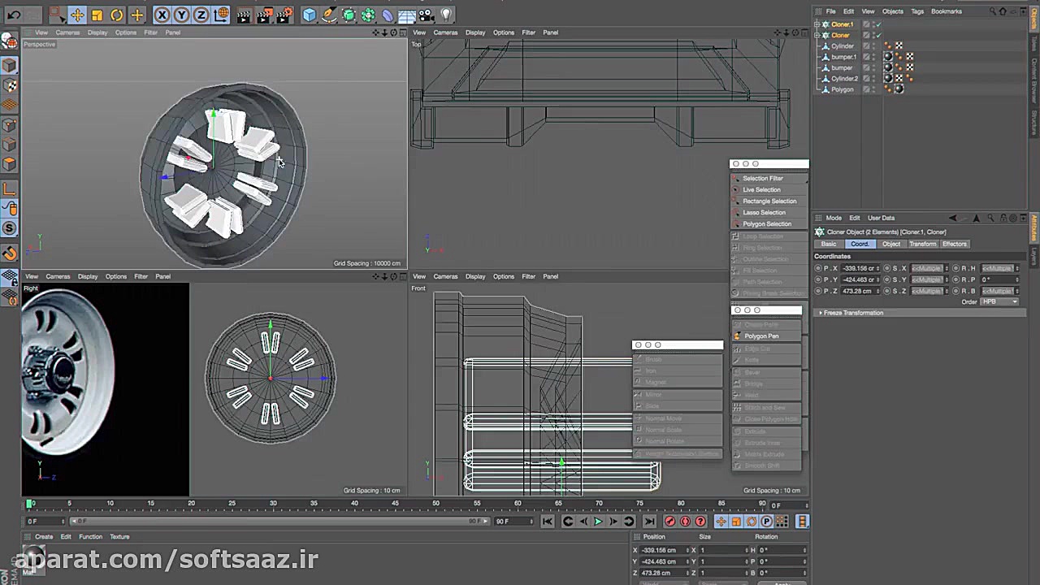Click the Position X coordinate field

(x=662, y=550)
